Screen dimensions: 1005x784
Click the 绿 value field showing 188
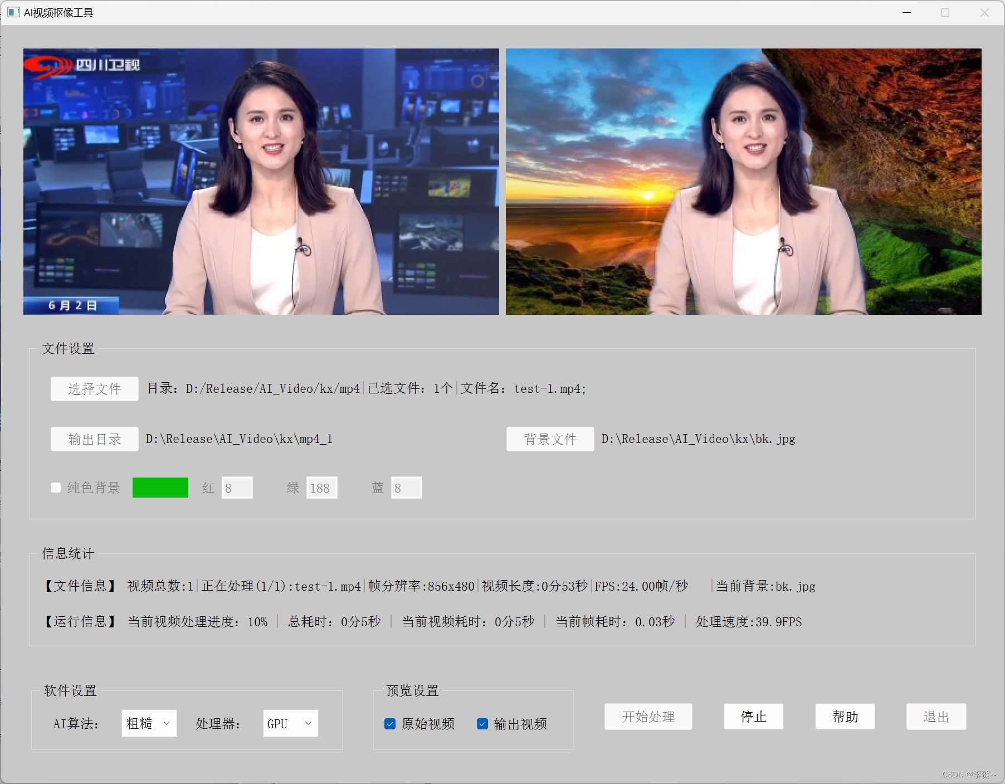pos(321,488)
